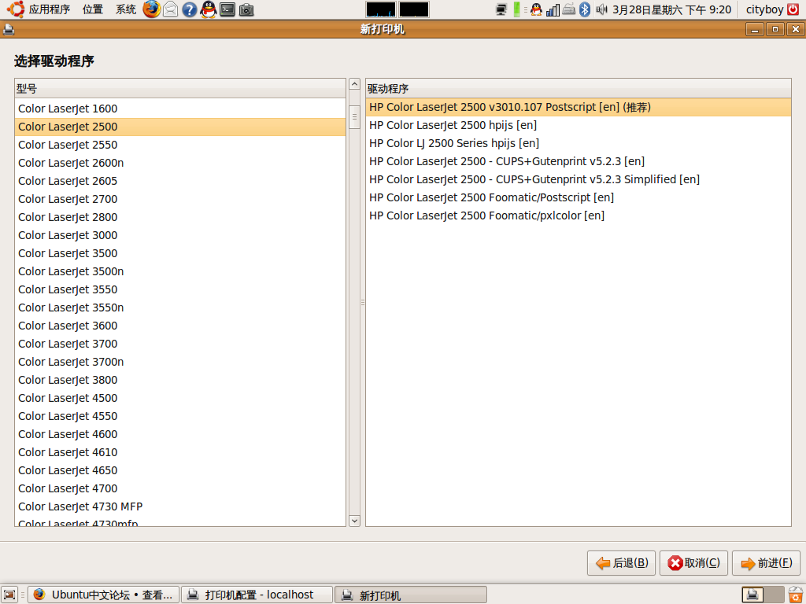The height and width of the screenshot is (604, 806).
Task: Select model Color LaserJet 3700n
Action: (180, 362)
